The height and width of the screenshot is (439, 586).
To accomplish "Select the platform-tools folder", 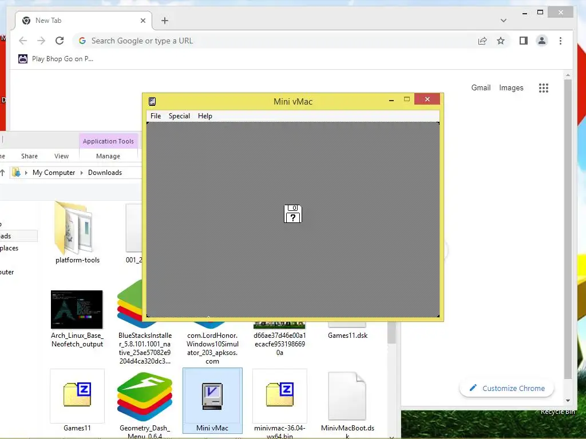I will click(x=77, y=232).
